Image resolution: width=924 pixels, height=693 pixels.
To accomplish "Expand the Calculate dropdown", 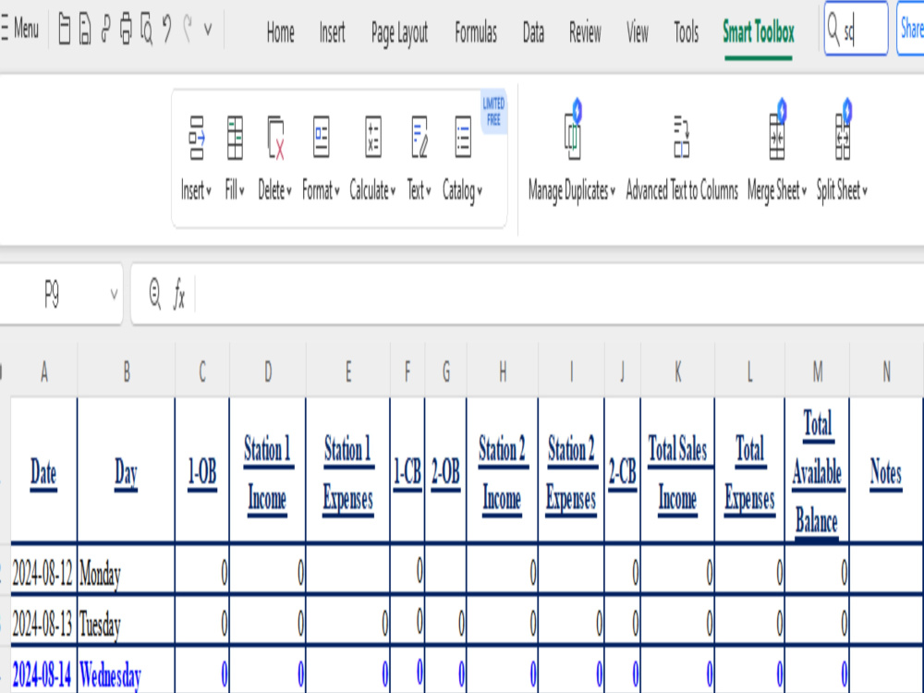I will click(x=372, y=191).
